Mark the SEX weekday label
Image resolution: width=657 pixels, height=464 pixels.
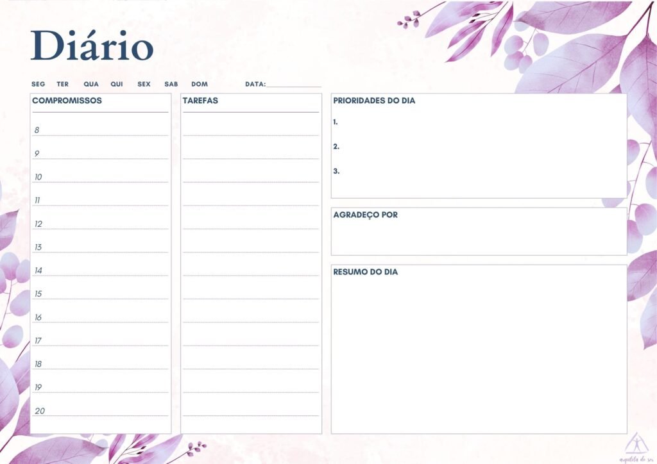[144, 84]
